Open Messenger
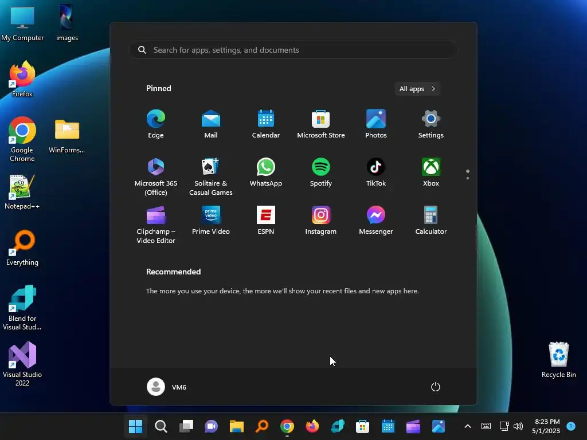The width and height of the screenshot is (587, 440). [376, 221]
